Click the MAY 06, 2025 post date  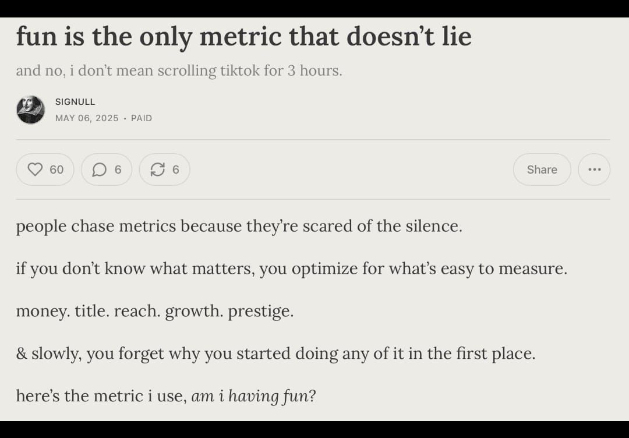[x=87, y=118]
